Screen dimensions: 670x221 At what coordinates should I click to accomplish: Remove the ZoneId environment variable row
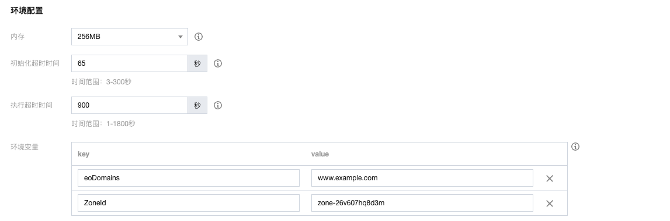pyautogui.click(x=550, y=204)
